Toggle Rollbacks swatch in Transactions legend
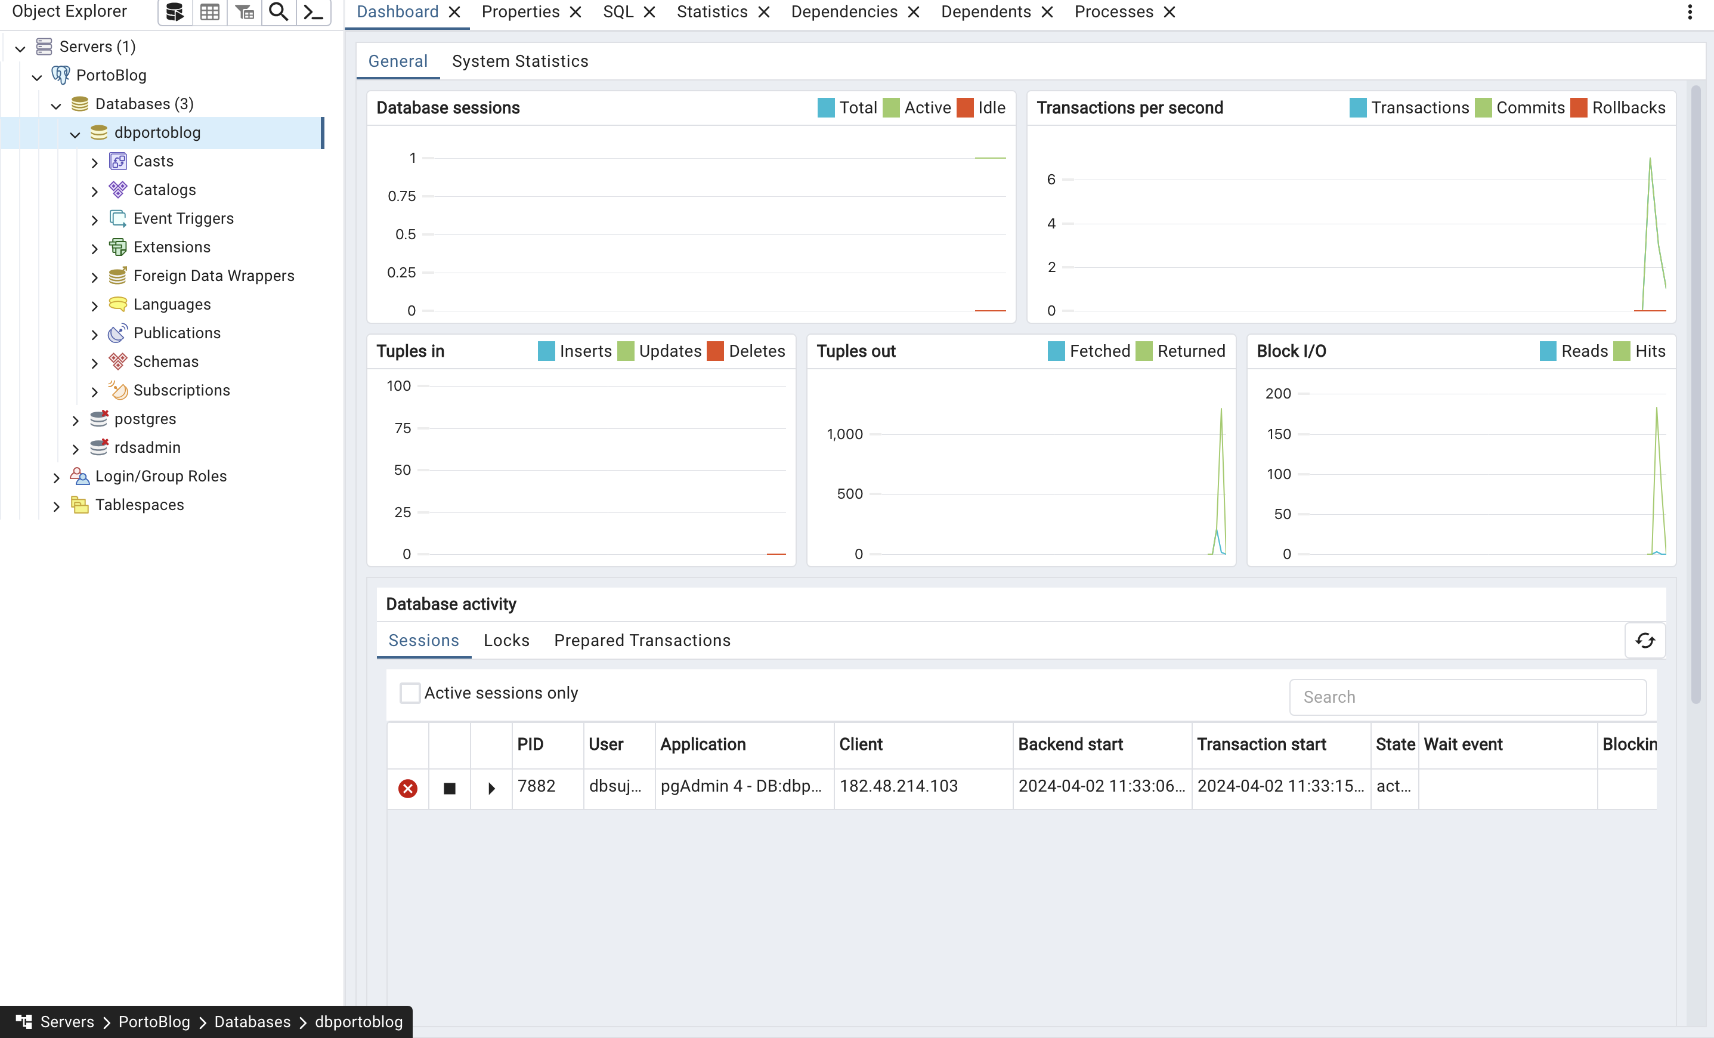Image resolution: width=1714 pixels, height=1038 pixels. click(x=1579, y=108)
